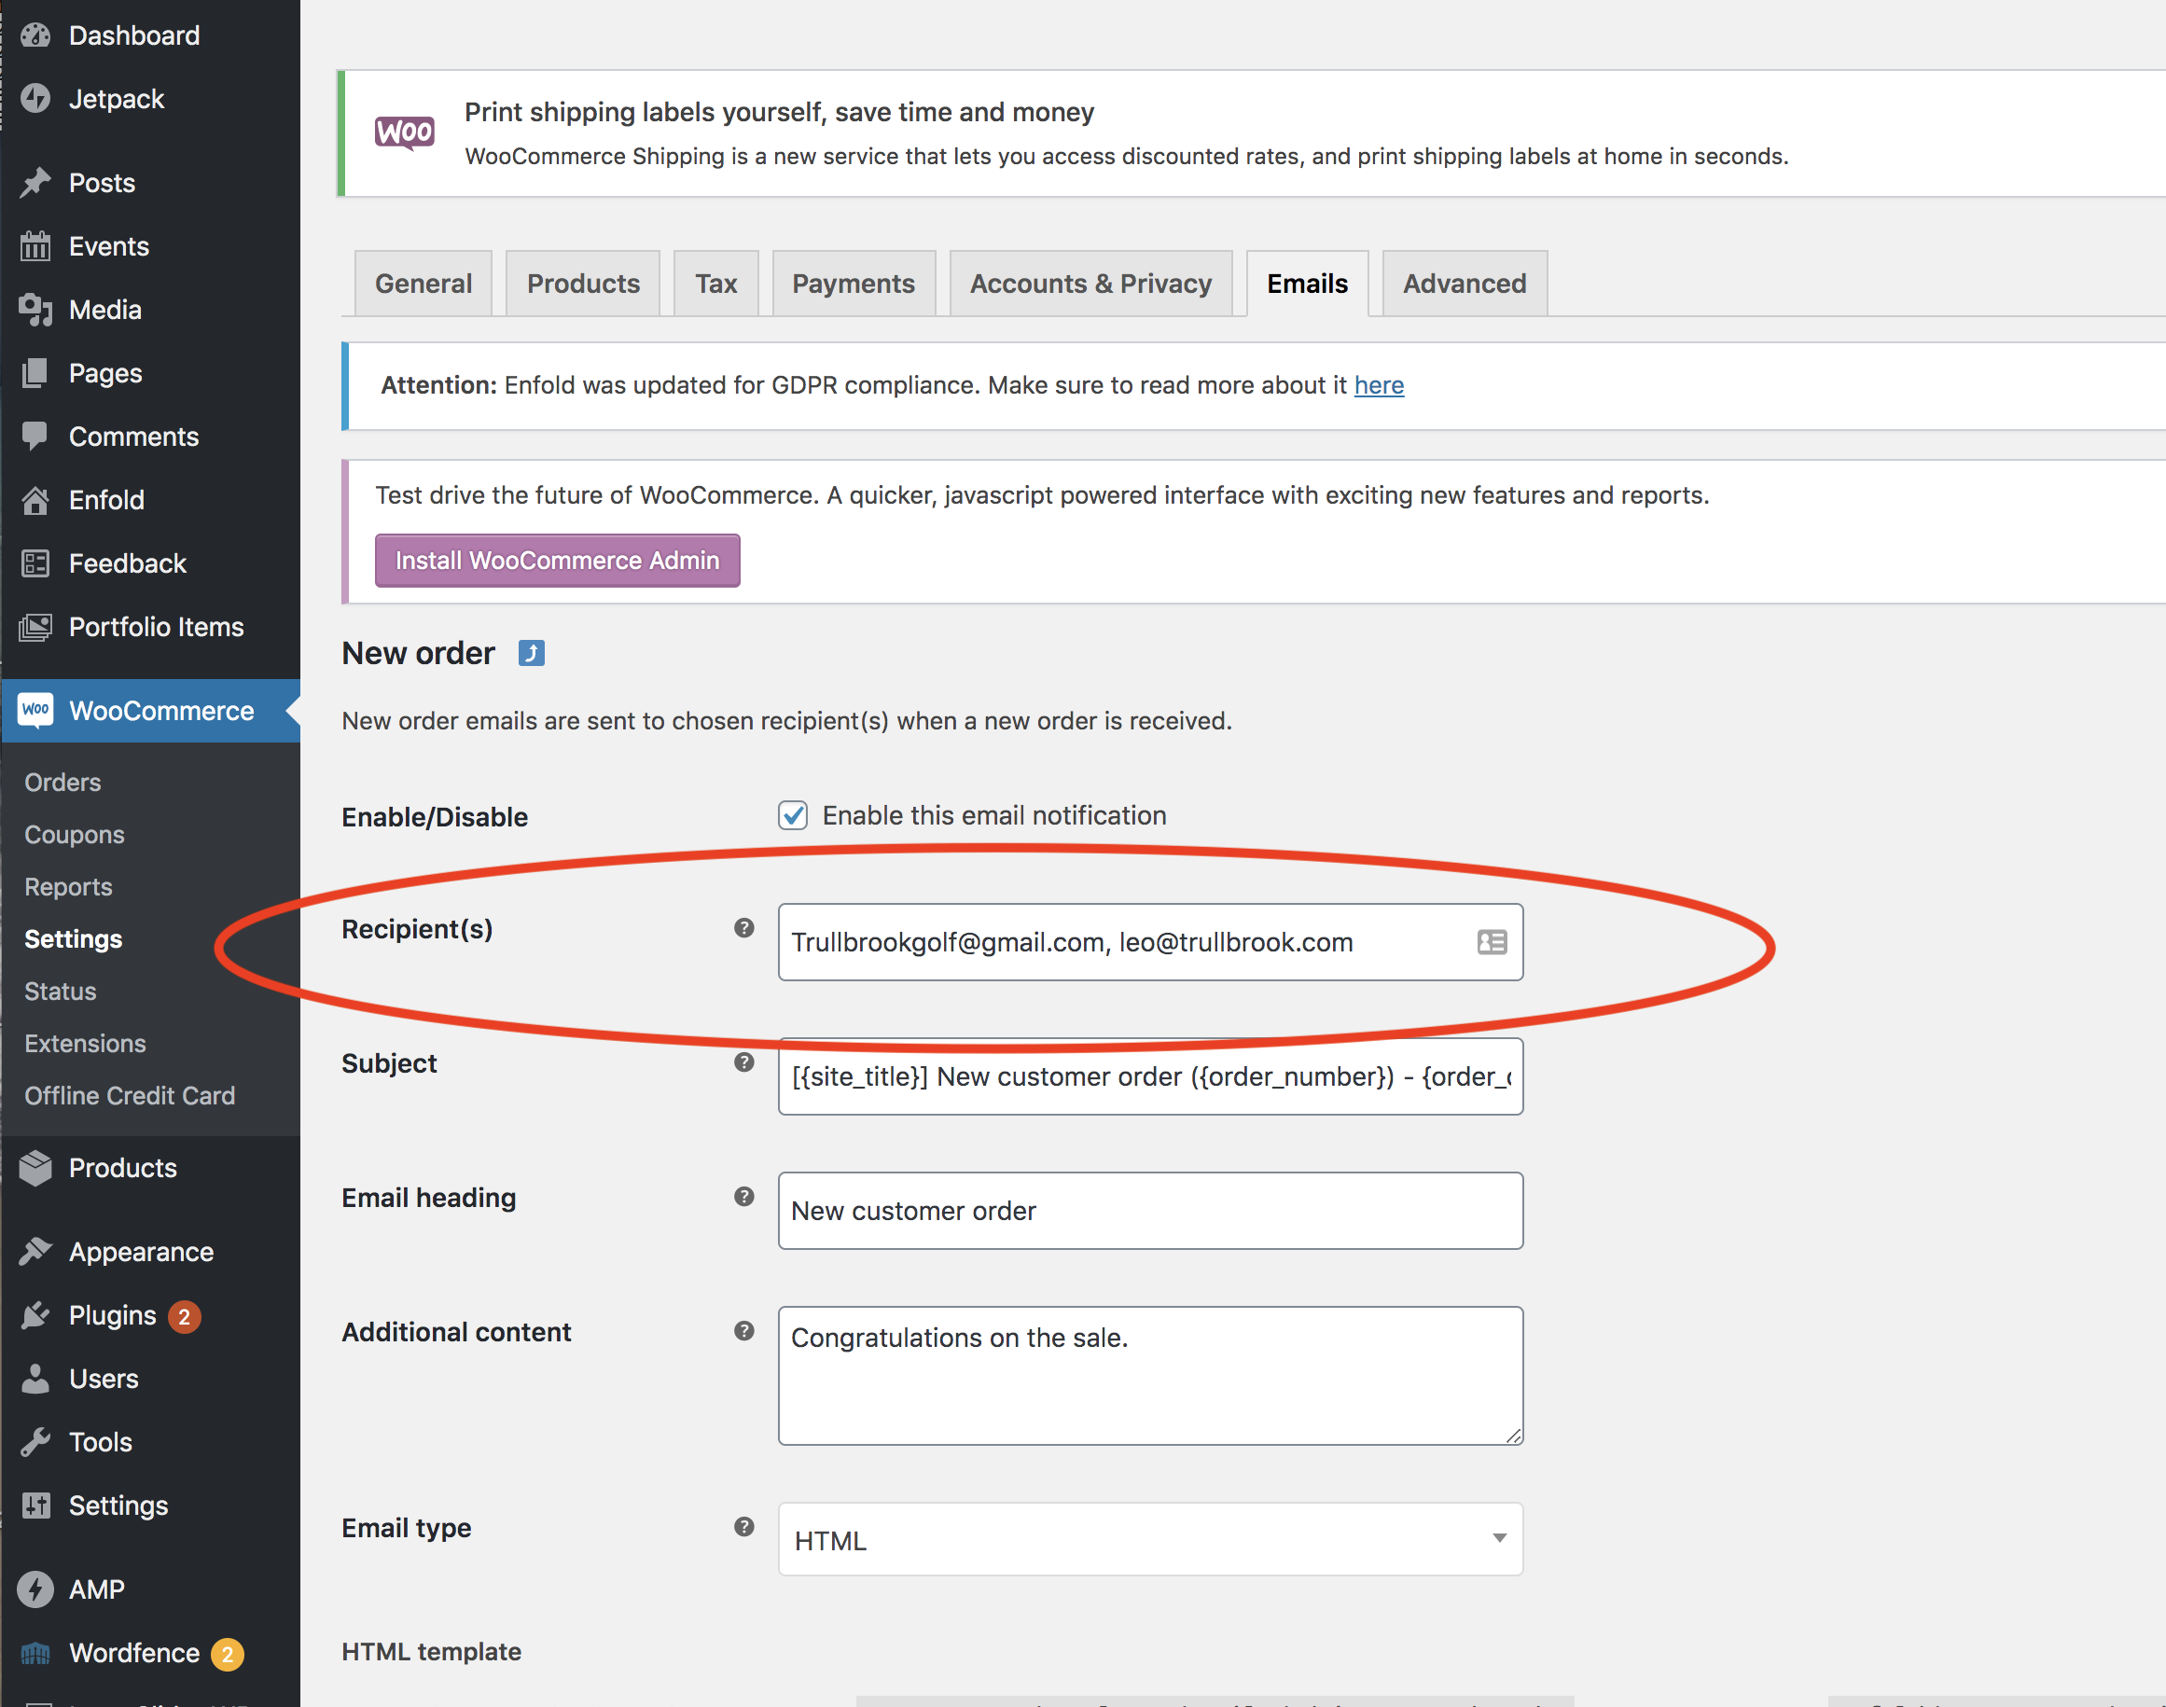Open the Portfolio Items icon

[35, 627]
